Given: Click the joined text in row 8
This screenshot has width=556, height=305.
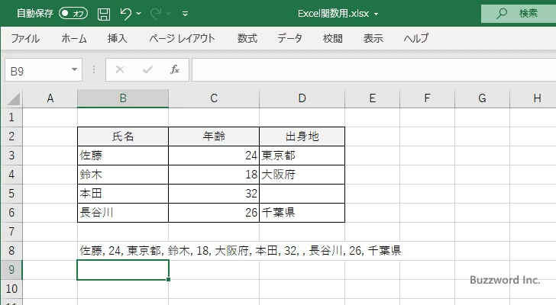Looking at the screenshot, I should 241,251.
